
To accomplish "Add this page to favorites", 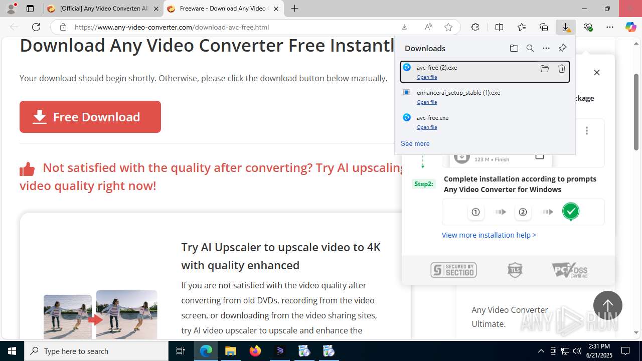I will pos(448,27).
